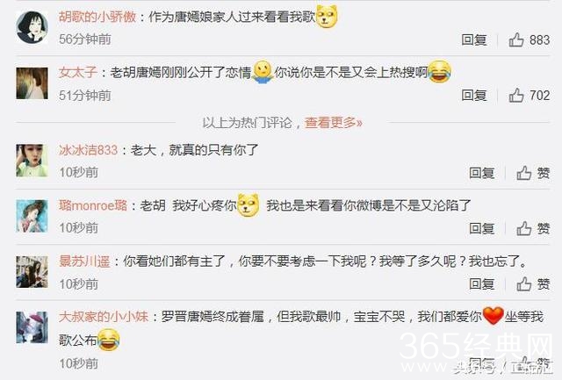Open avatar of 璐monroe璐
This screenshot has height=380, width=562.
[x=32, y=216]
